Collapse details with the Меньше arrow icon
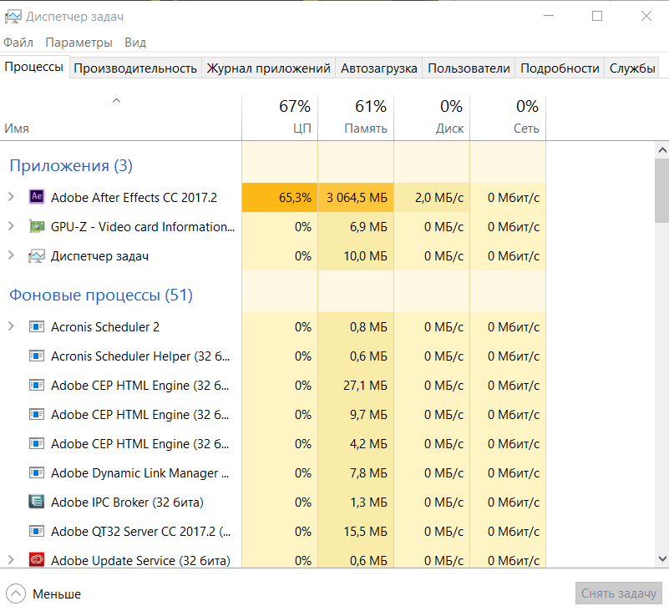This screenshot has height=611, width=669. 16,593
